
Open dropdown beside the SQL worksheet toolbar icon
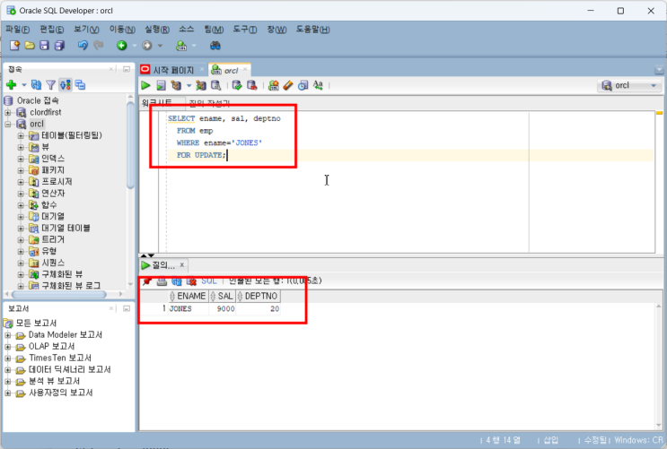pyautogui.click(x=194, y=46)
